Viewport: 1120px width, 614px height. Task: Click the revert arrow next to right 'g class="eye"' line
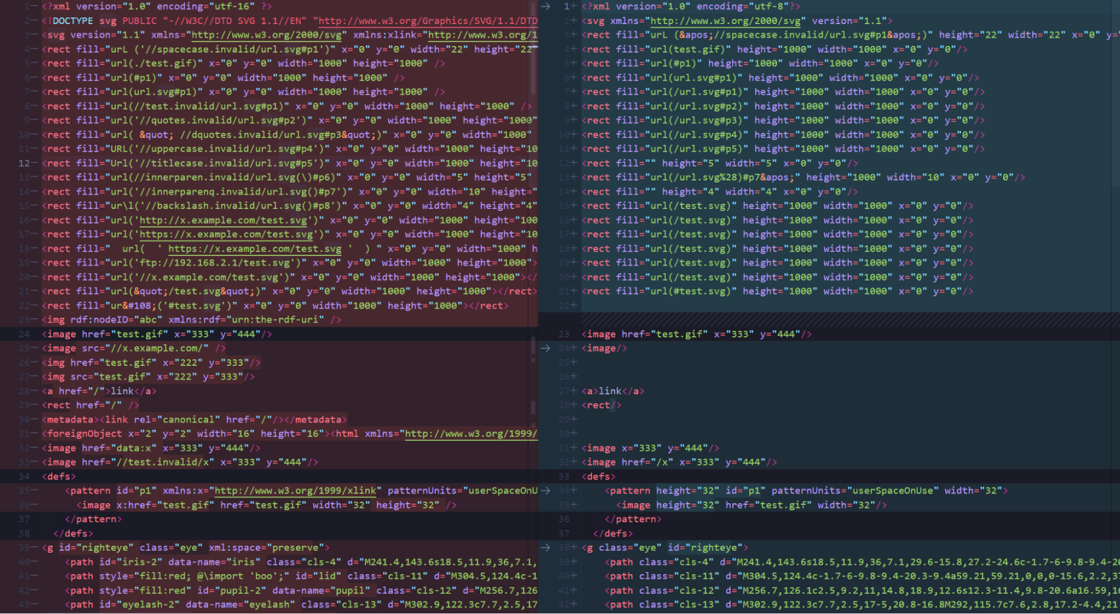pyautogui.click(x=546, y=547)
